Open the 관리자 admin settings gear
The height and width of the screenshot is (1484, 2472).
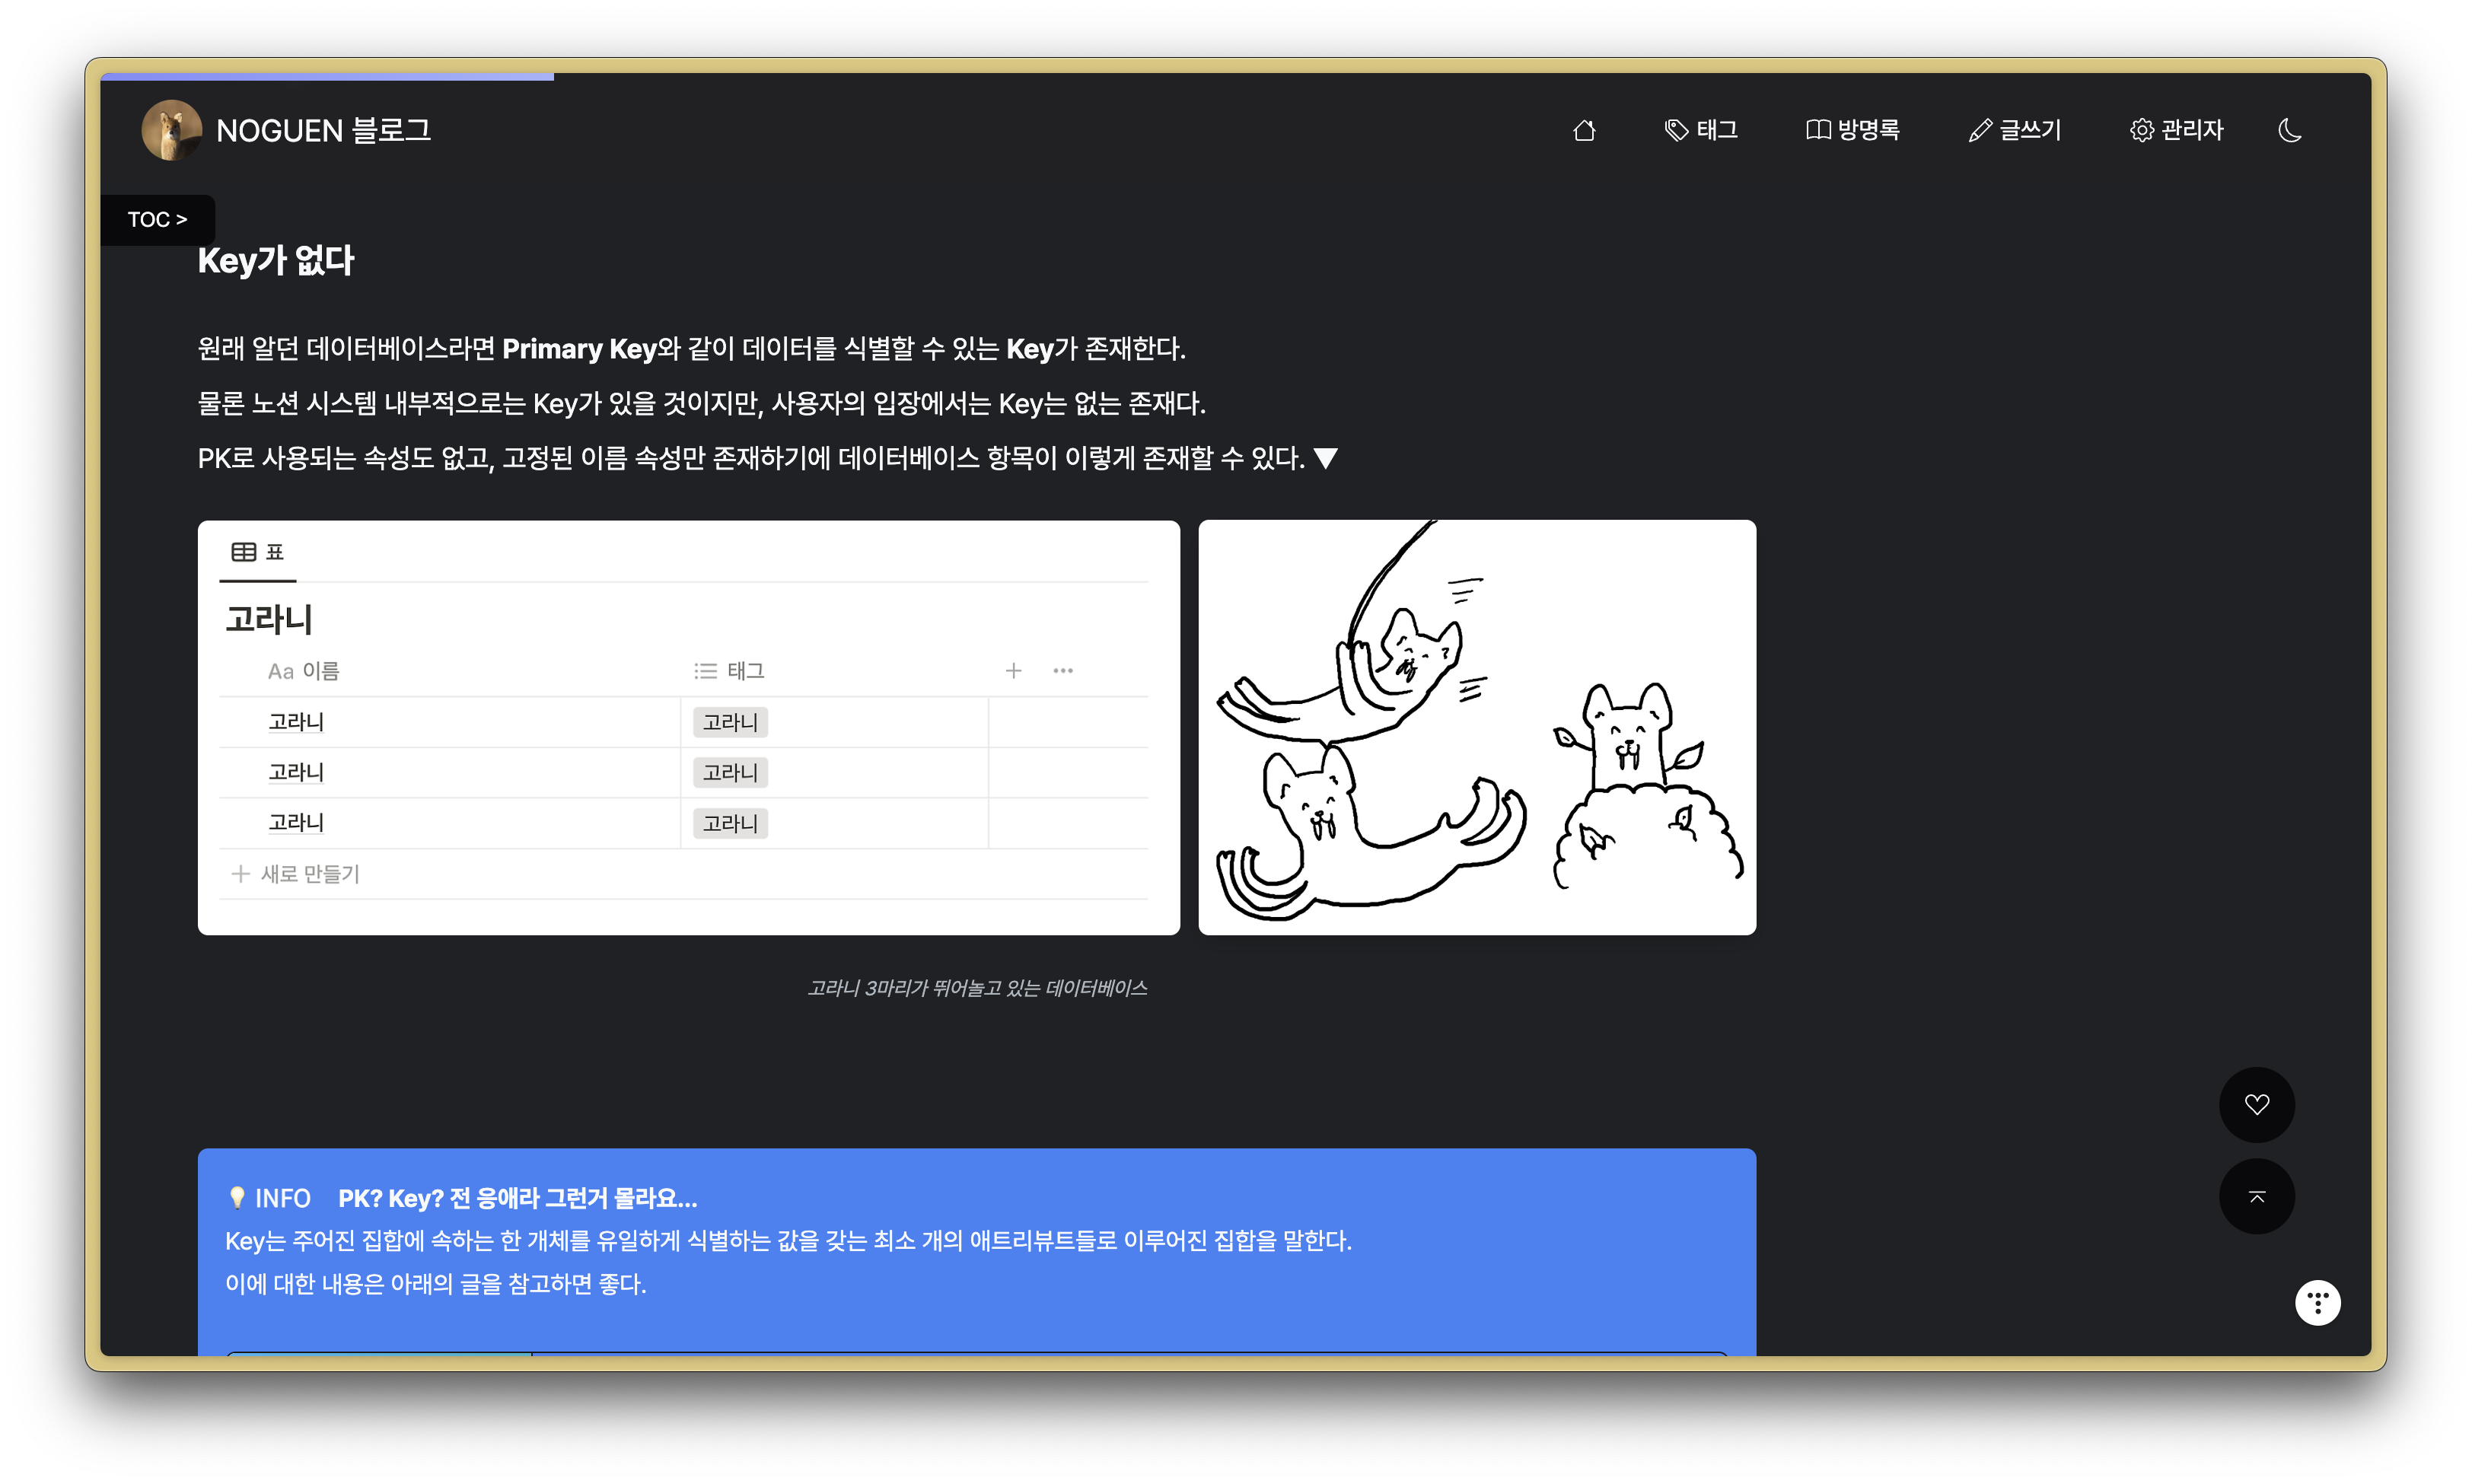click(2176, 130)
